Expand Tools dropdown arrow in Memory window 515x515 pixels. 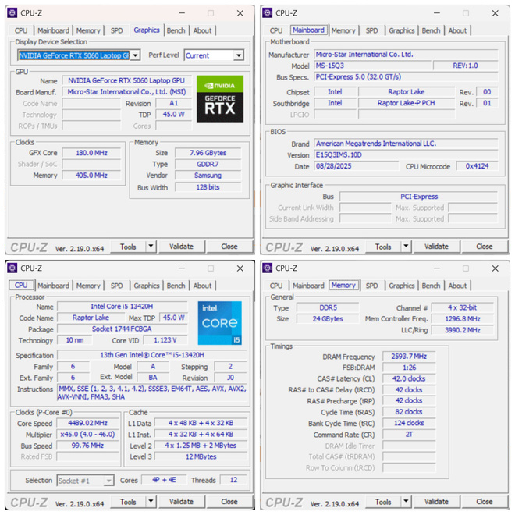pyautogui.click(x=406, y=501)
